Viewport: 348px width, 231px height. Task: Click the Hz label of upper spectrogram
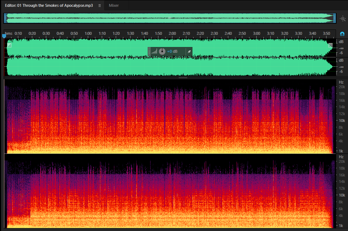(341, 82)
